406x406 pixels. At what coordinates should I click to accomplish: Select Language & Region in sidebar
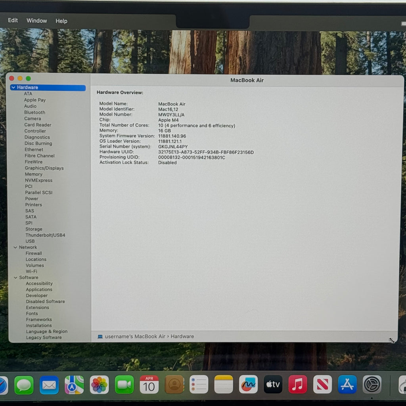47,331
